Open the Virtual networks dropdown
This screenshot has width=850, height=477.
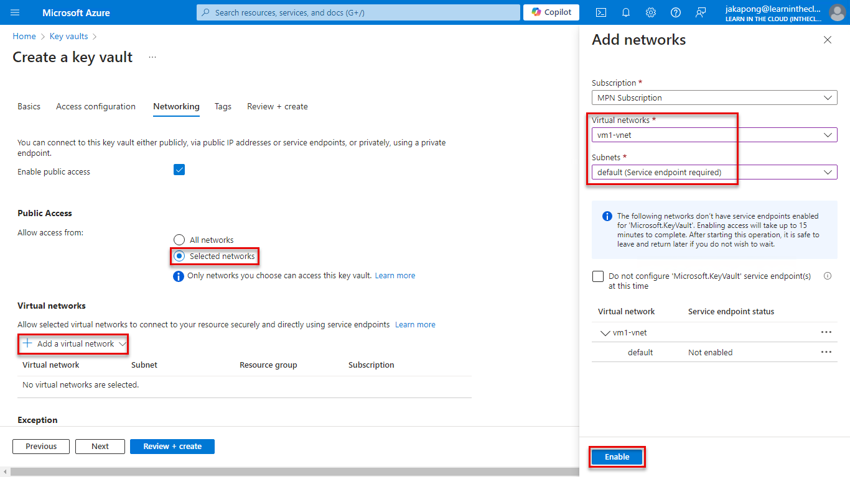point(714,135)
